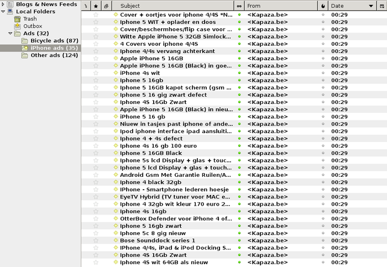The height and width of the screenshot is (267, 387).
Task: Click the new-message icon beside 'Iphone 5 16gb'
Action: point(116,80)
